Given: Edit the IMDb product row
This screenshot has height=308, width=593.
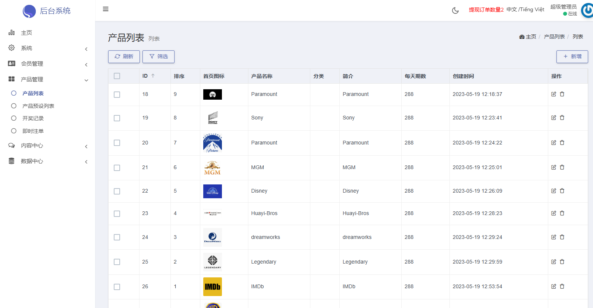Looking at the screenshot, I should 553,286.
